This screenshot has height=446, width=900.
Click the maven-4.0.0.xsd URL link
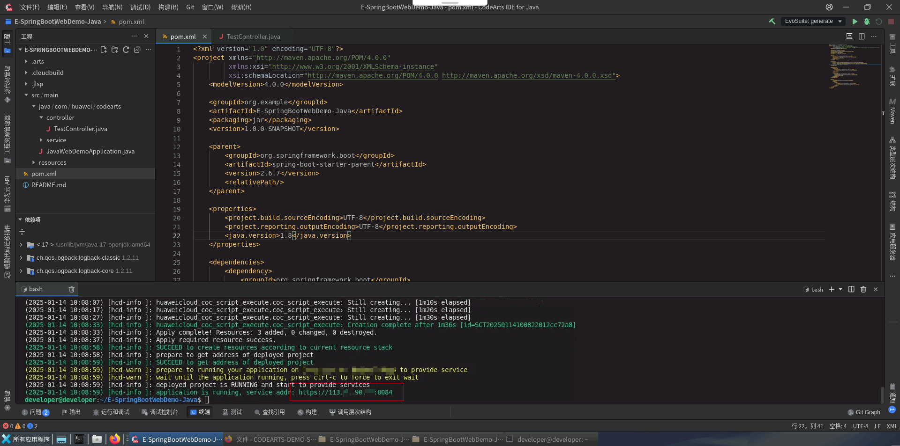click(x=529, y=75)
